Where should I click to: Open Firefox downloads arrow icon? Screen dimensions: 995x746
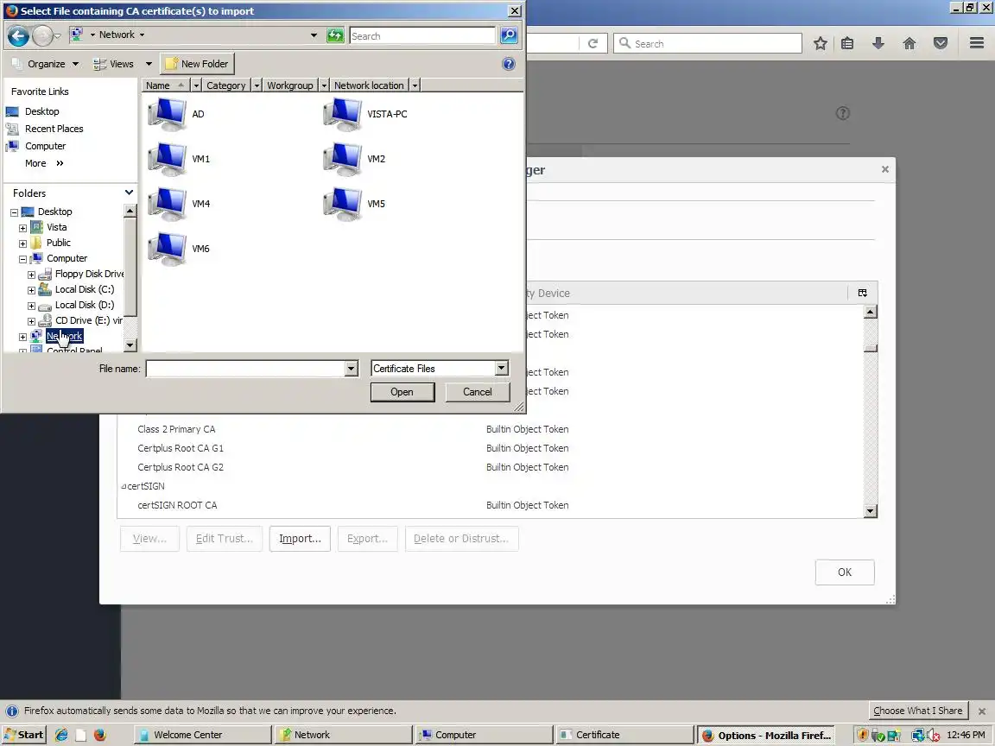(x=878, y=43)
